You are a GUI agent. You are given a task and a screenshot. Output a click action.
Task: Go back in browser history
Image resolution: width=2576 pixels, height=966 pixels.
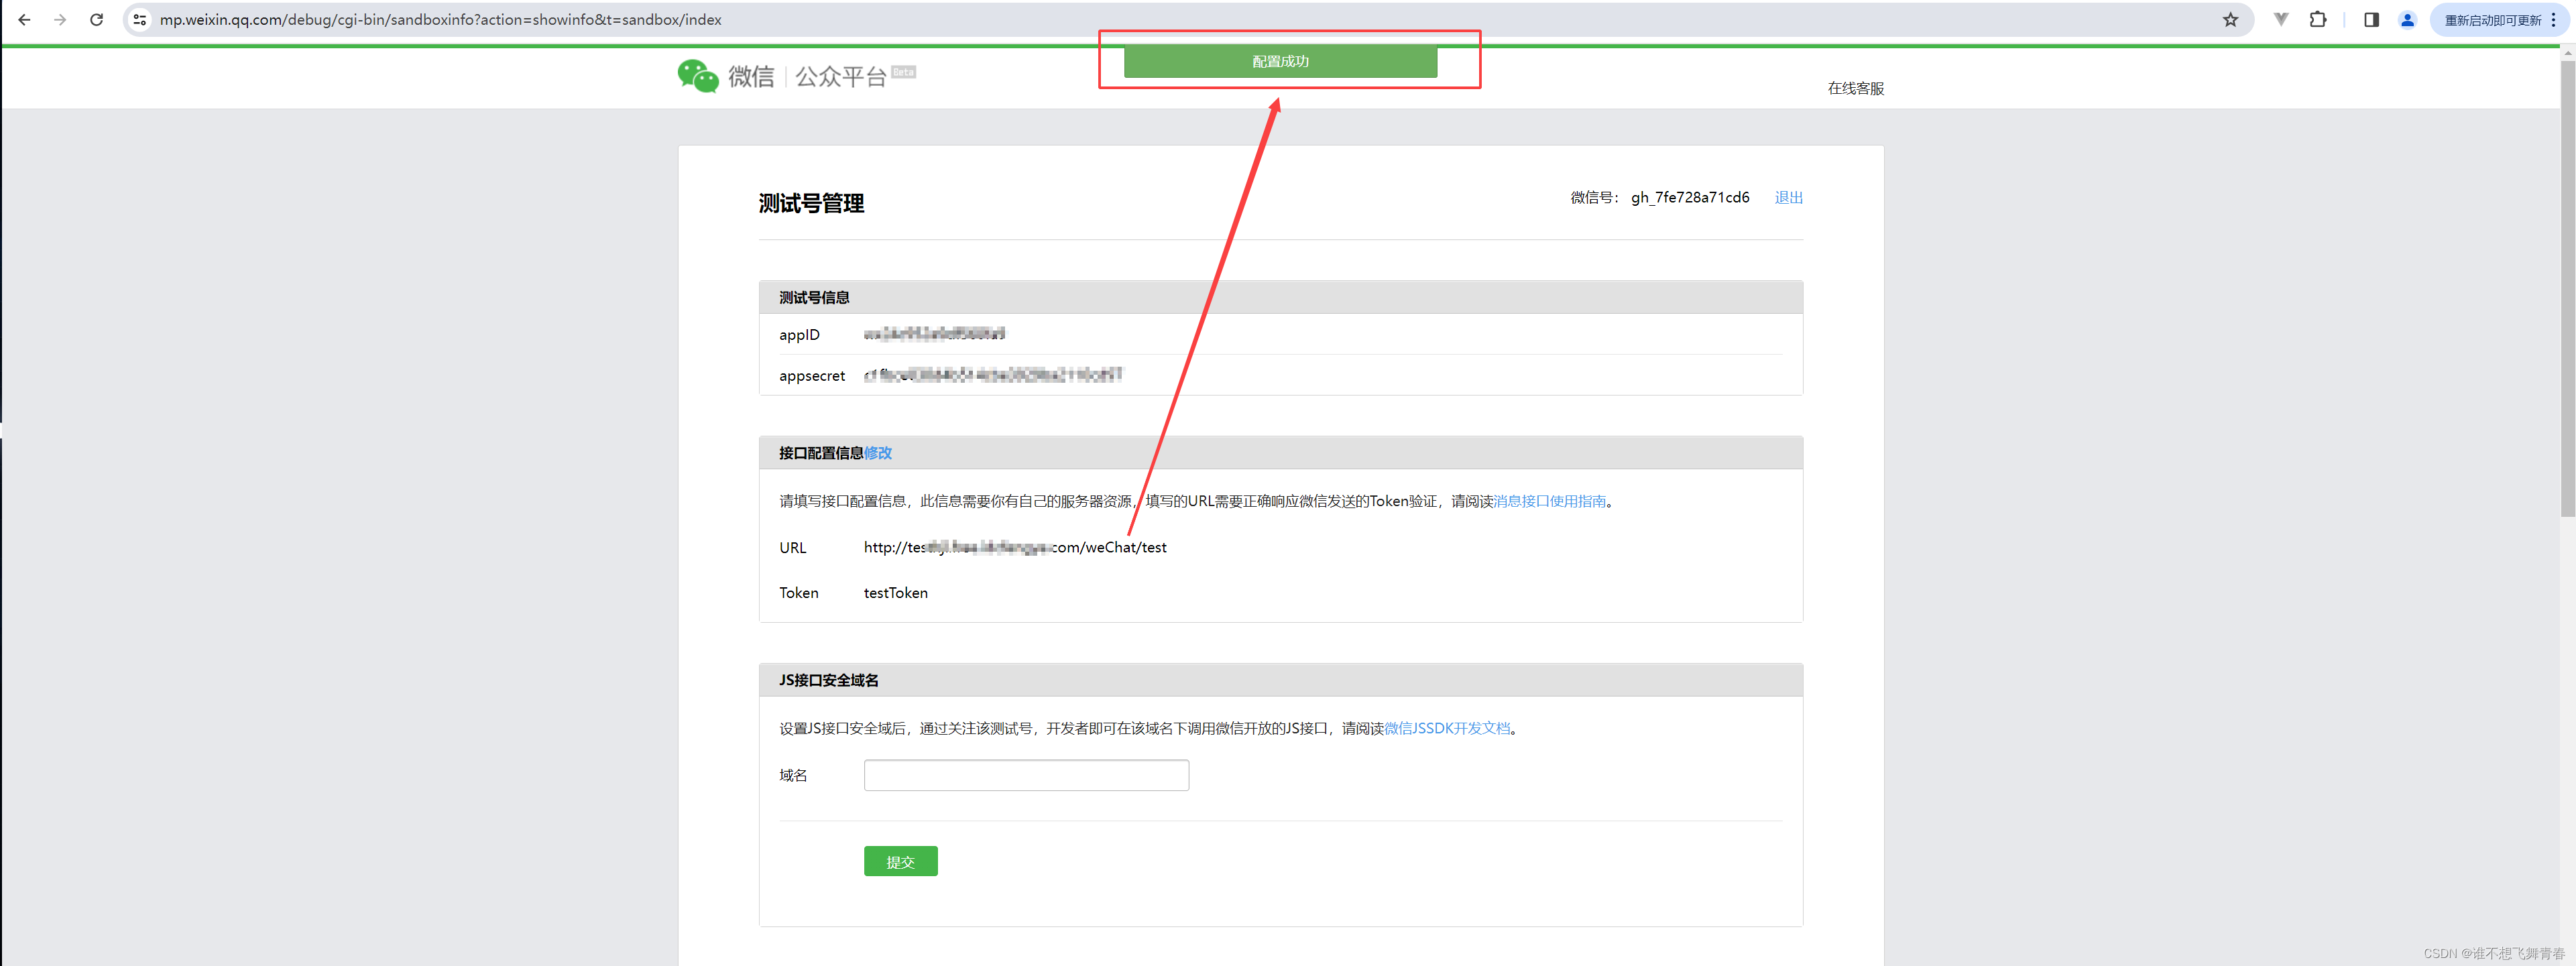[x=24, y=20]
